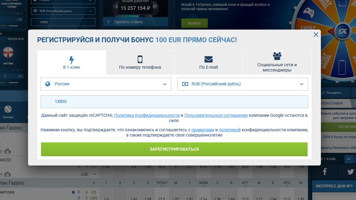Select the 'В 1 клик' registration tab
The height and width of the screenshot is (200, 356).
(x=72, y=63)
